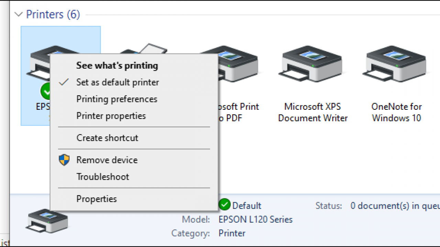This screenshot has height=247, width=440.
Task: Open Printing preferences
Action: (x=116, y=99)
